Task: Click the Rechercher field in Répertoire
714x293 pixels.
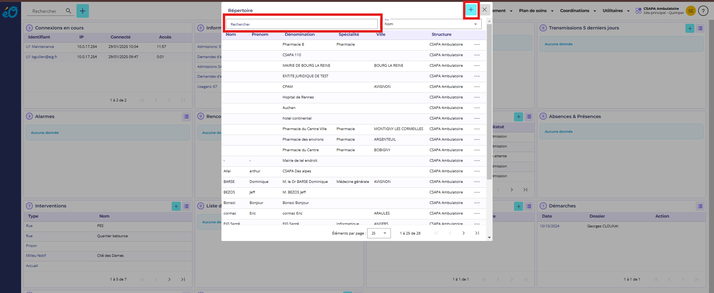Action: coord(302,24)
